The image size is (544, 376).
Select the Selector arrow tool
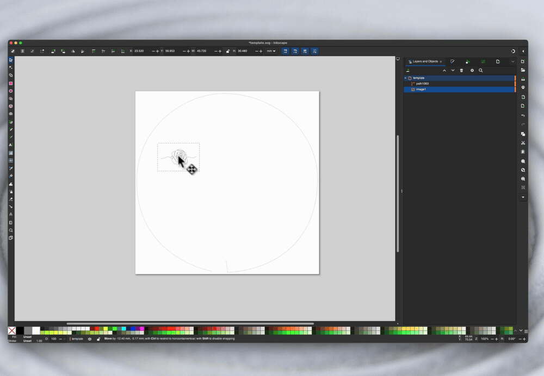11,60
